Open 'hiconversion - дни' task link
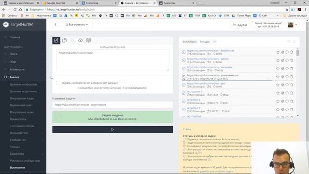 (x=206, y=84)
